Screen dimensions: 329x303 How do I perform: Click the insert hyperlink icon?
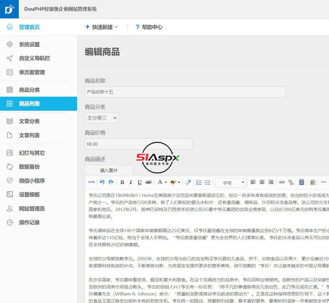[x=281, y=182]
